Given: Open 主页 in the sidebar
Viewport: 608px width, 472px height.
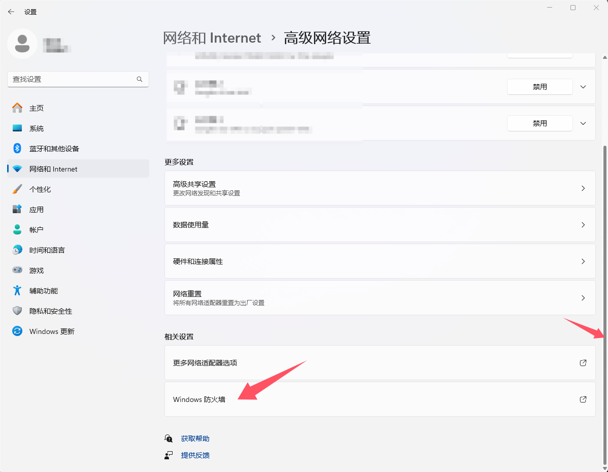Looking at the screenshot, I should point(78,108).
